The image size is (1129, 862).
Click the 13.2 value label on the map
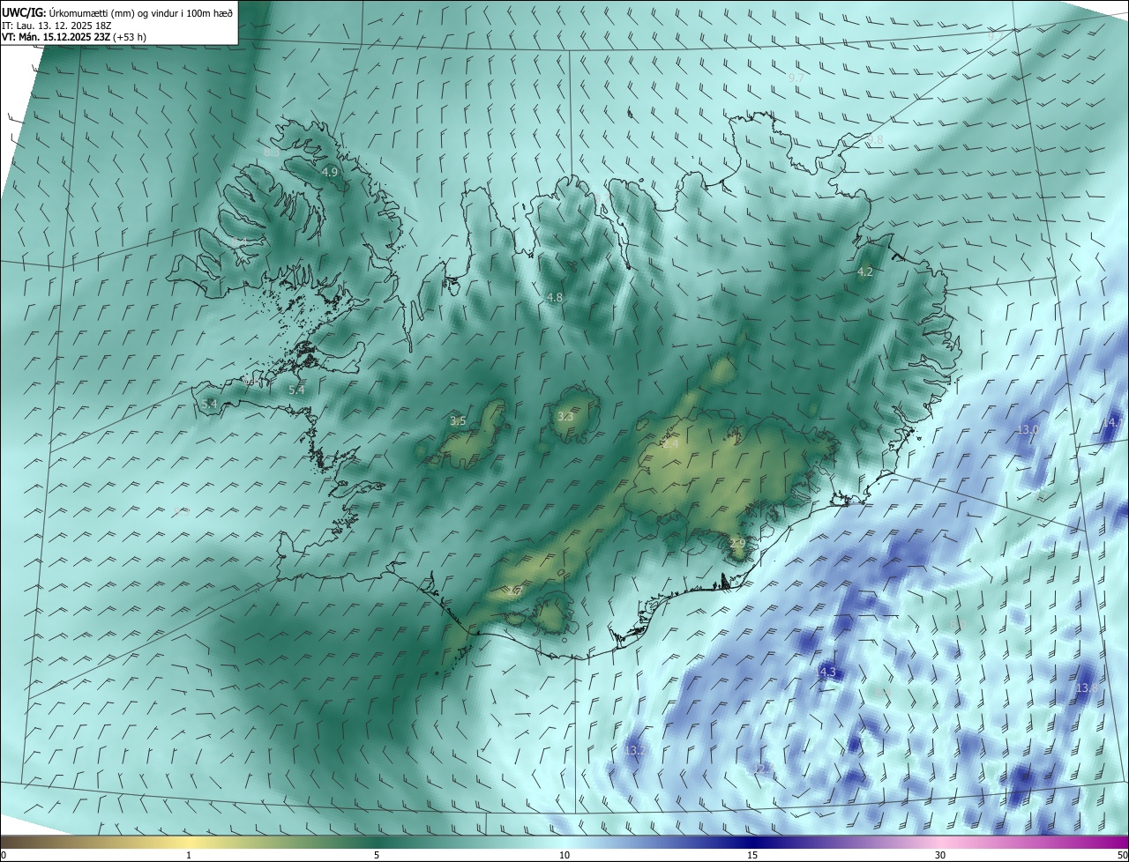636,750
